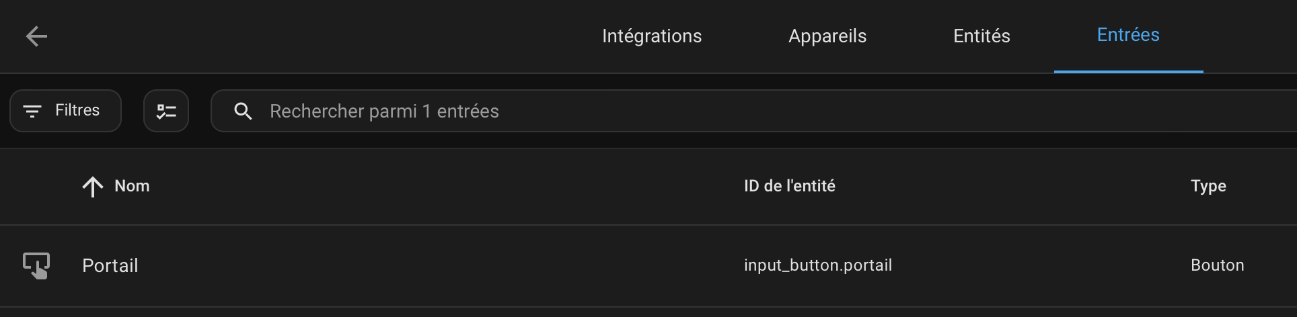Click the magnifying glass search icon

[243, 111]
